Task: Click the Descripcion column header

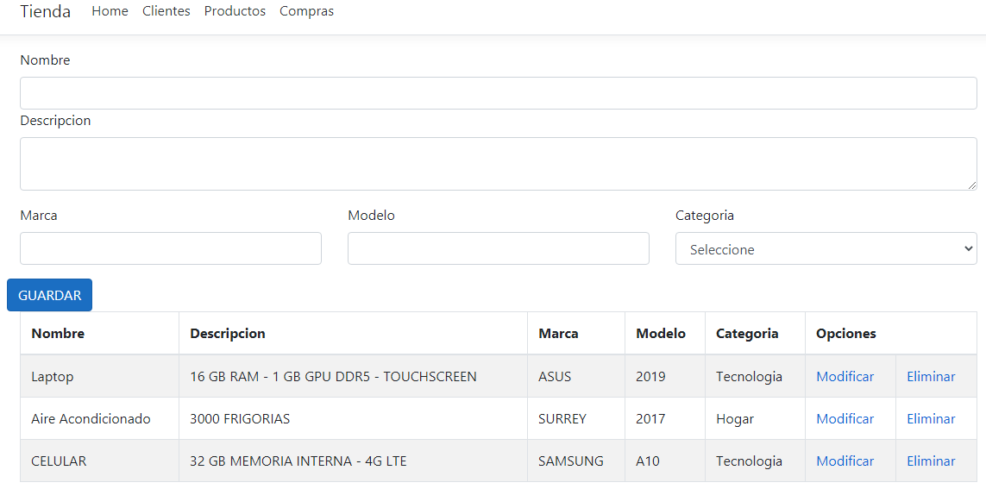Action: [x=228, y=333]
